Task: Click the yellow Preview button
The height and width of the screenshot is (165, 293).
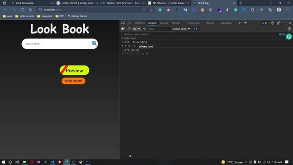Action: 74,70
